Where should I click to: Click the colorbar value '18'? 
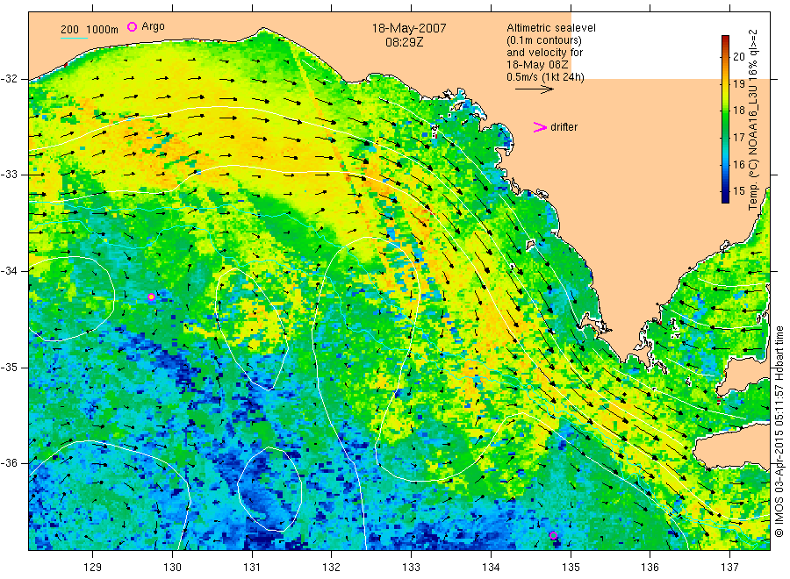click(738, 111)
